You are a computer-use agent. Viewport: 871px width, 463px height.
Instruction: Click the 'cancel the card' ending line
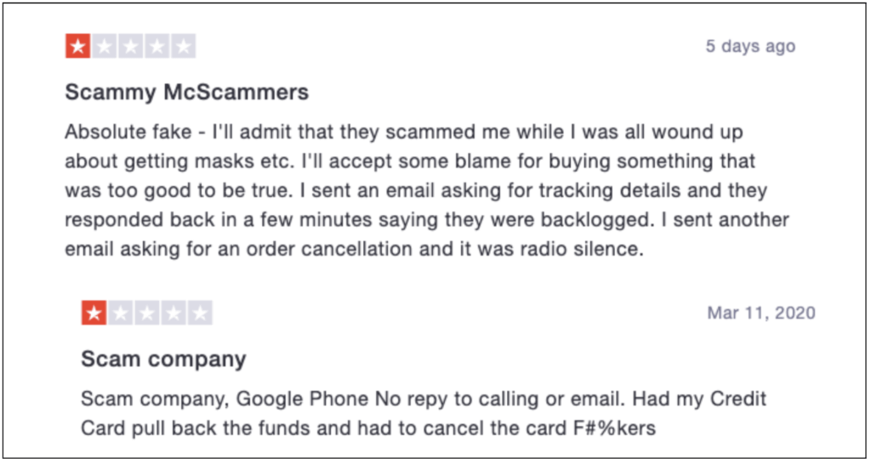click(x=368, y=428)
